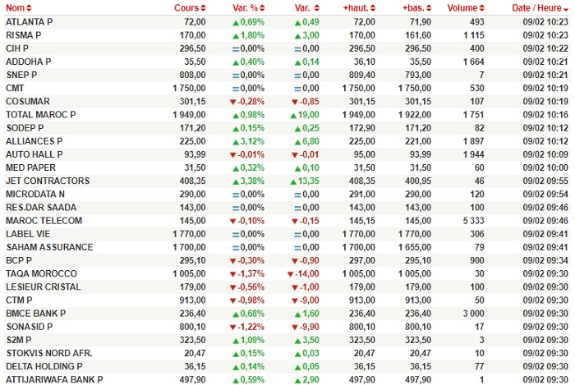Select the TOTAL MAROC P row
The width and height of the screenshot is (575, 385).
pyautogui.click(x=40, y=115)
